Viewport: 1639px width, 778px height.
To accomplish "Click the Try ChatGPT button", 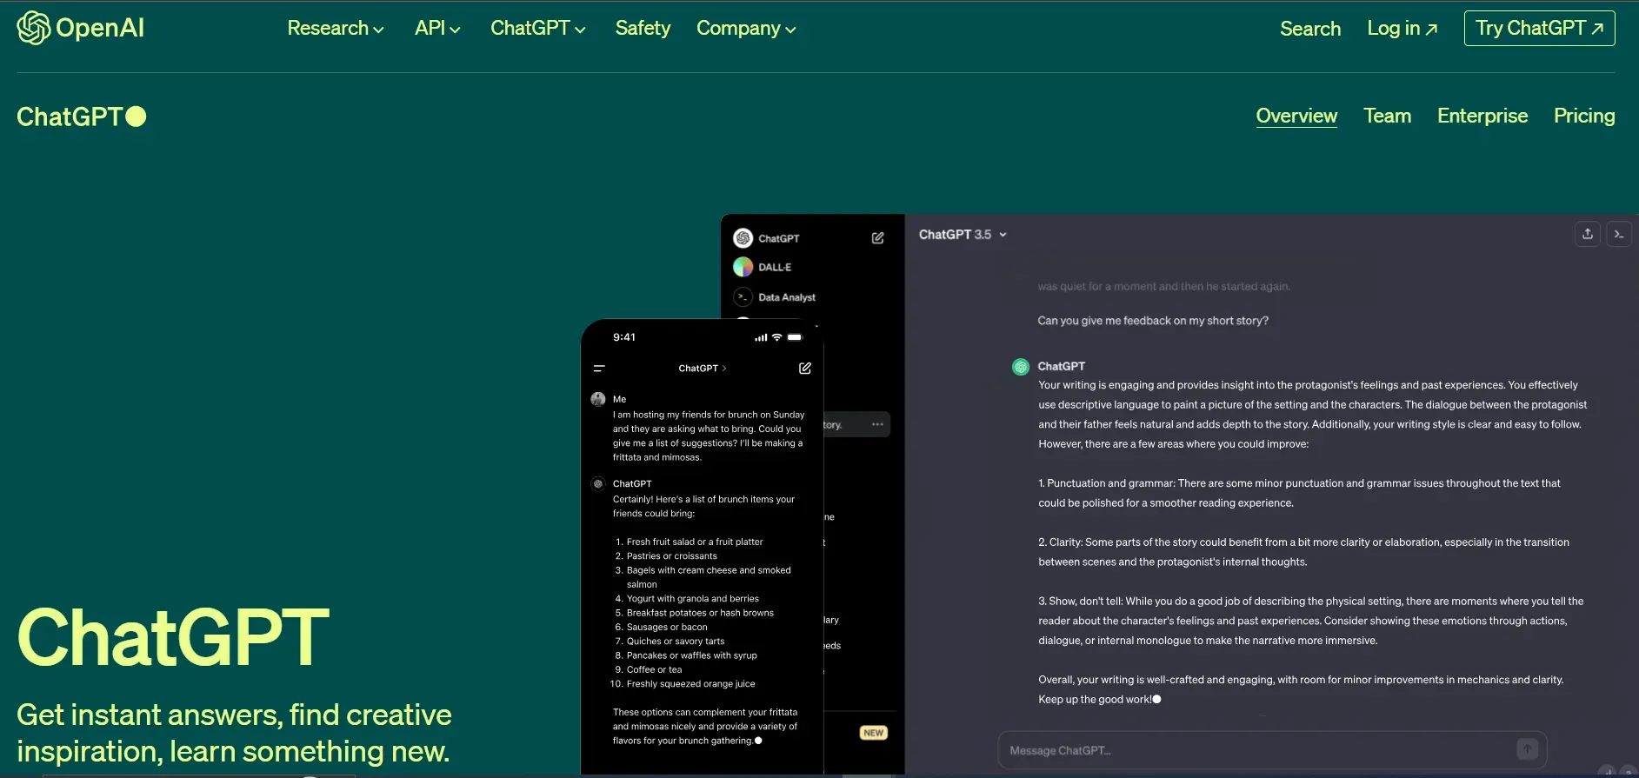I will (x=1539, y=28).
